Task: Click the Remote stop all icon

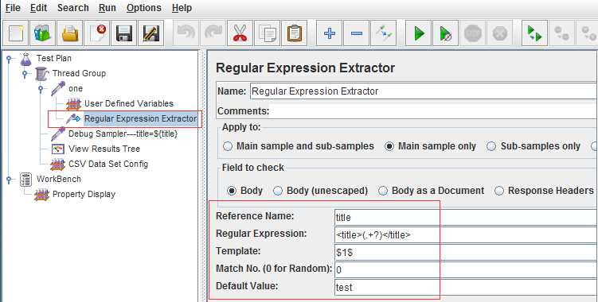Action: pos(561,33)
